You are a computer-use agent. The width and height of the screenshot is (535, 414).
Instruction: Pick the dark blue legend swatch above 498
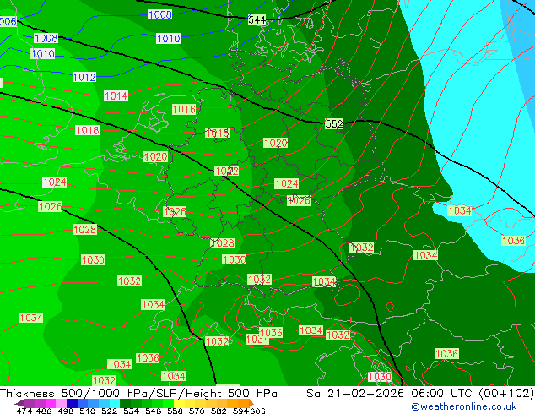72,403
